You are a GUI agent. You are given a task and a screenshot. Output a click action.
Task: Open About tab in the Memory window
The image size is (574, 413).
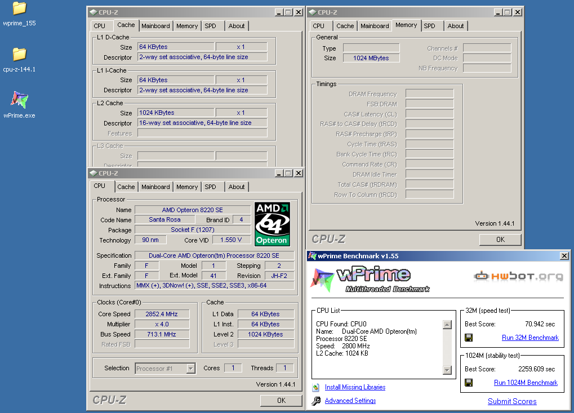[x=456, y=26]
